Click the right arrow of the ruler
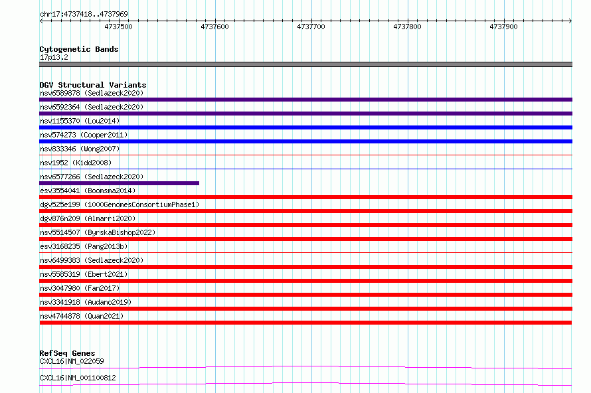The height and width of the screenshot is (393, 591). 570,21
